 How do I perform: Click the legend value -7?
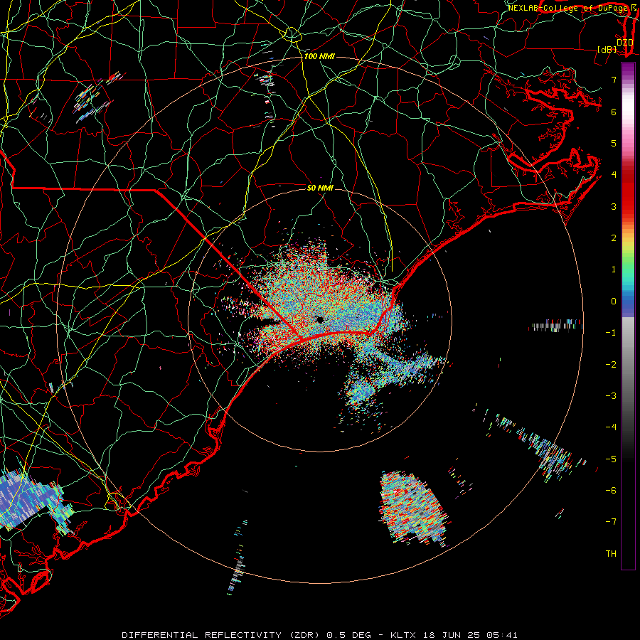tap(611, 522)
